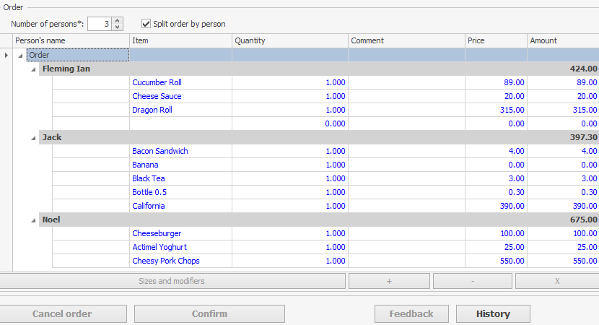This screenshot has width=599, height=325.
Task: Open Sizes and modifiers
Action: tap(172, 281)
